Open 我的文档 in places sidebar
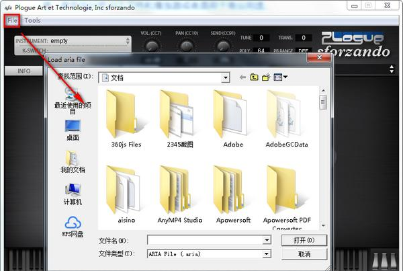 (73, 162)
